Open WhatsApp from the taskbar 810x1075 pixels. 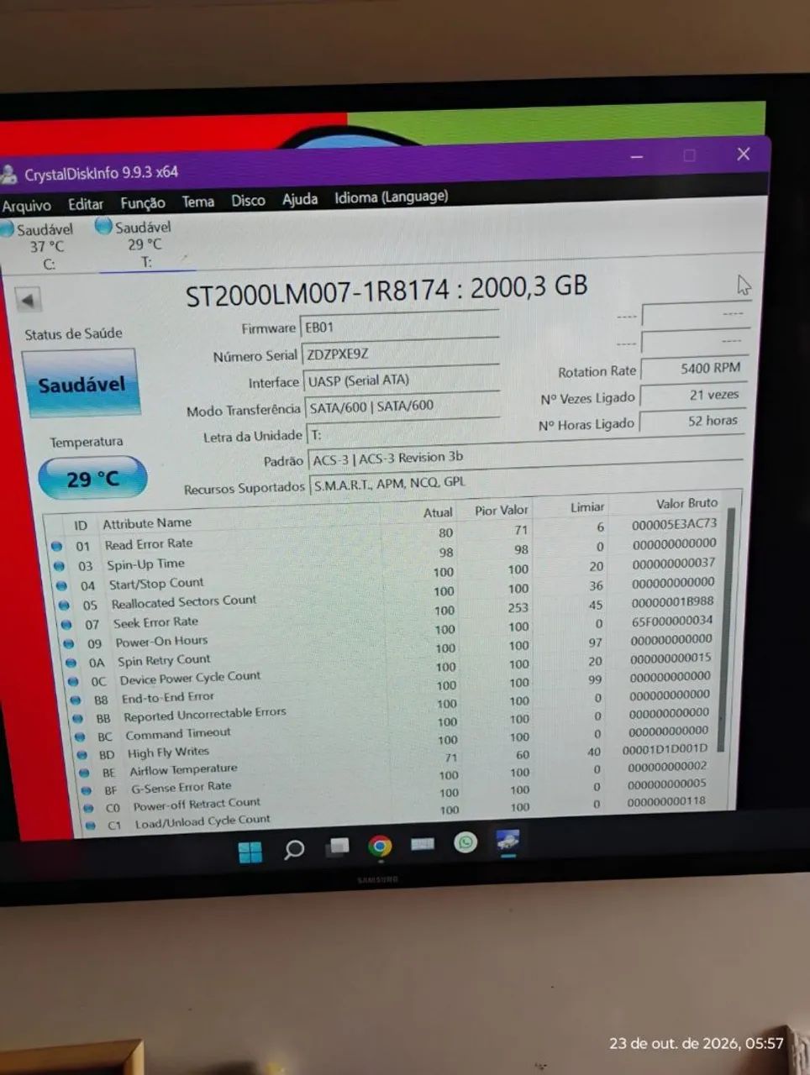coord(465,842)
